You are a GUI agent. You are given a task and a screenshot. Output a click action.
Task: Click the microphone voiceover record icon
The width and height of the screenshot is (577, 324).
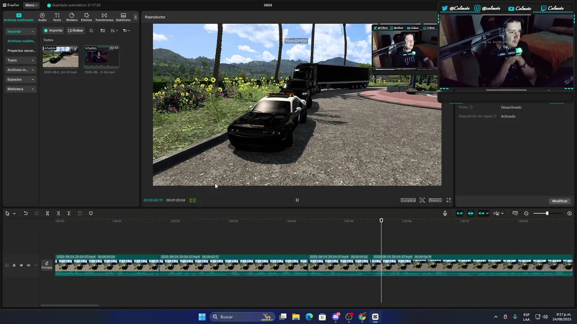click(x=445, y=213)
